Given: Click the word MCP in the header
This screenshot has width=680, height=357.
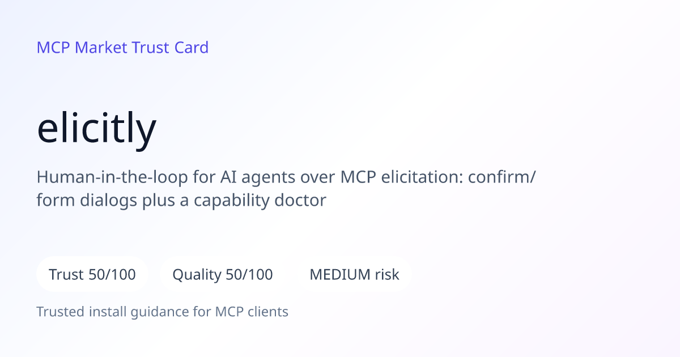Looking at the screenshot, I should 53,48.
